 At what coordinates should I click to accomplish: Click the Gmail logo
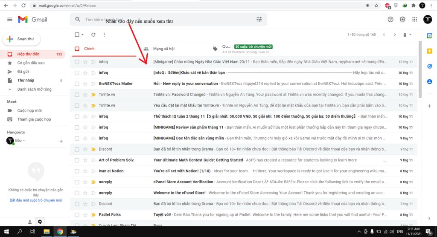pos(32,20)
